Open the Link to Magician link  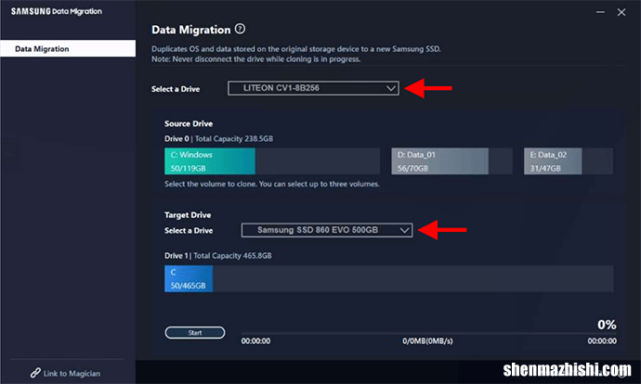pos(65,373)
